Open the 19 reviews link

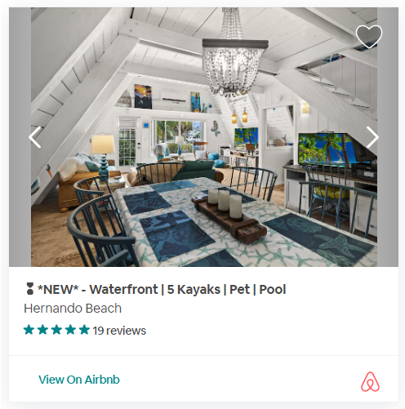(x=119, y=331)
